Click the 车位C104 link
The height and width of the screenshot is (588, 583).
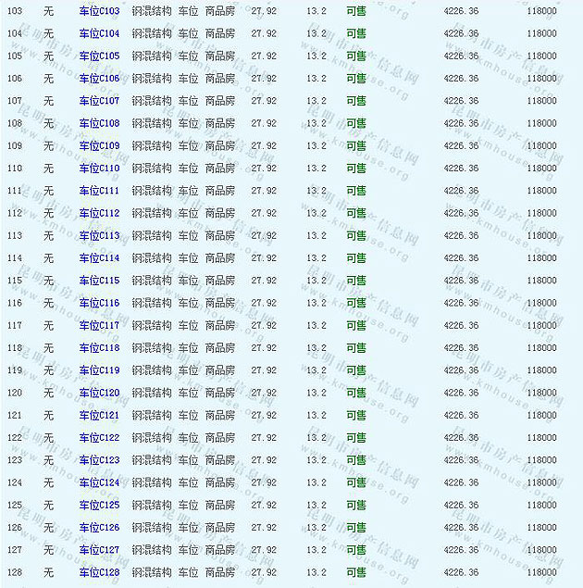point(99,33)
